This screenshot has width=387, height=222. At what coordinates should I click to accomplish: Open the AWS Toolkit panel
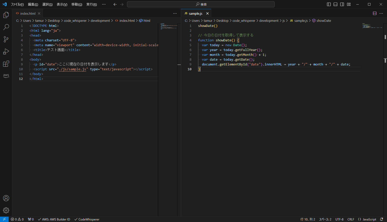6,76
